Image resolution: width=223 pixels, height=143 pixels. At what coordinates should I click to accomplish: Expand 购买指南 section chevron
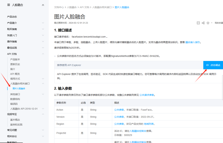click(x=43, y=29)
